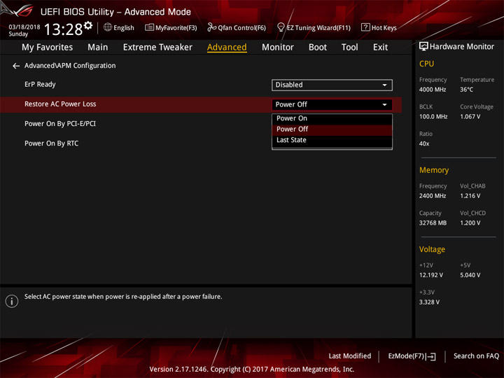The height and width of the screenshot is (378, 504).
Task: Click the Version 2.17.1246 copyright text
Action: [252, 369]
